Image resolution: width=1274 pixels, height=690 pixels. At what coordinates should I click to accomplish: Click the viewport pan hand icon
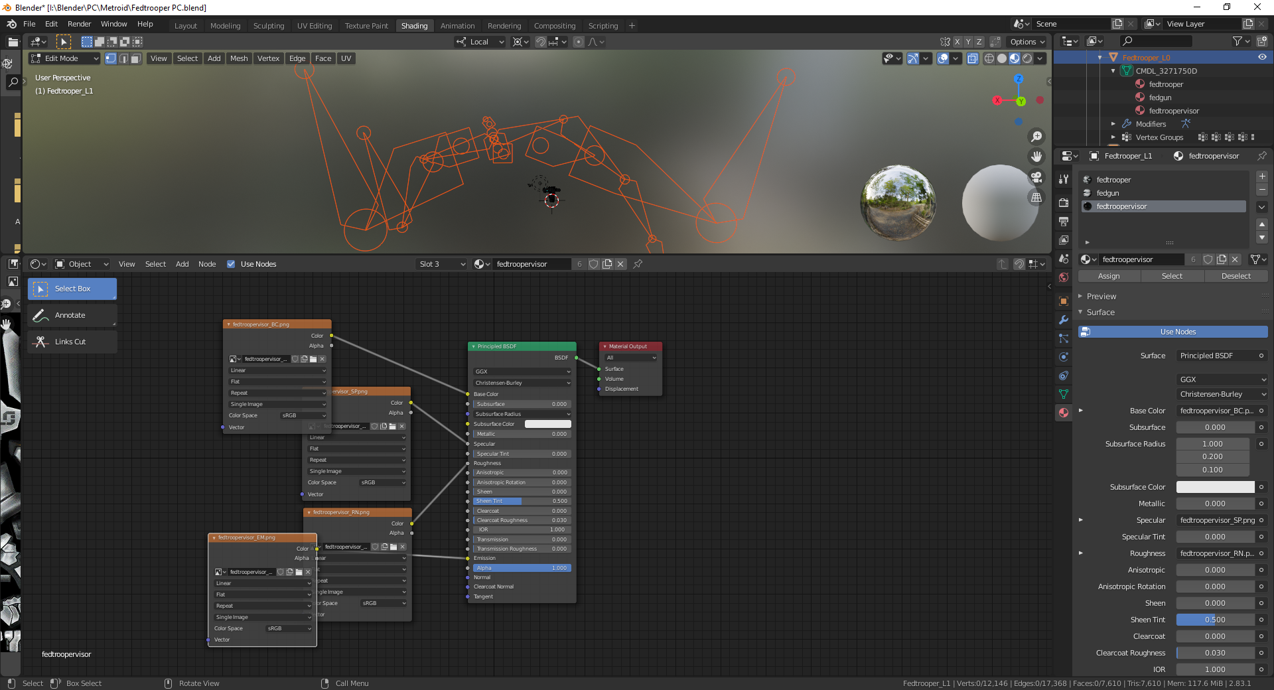1036,157
